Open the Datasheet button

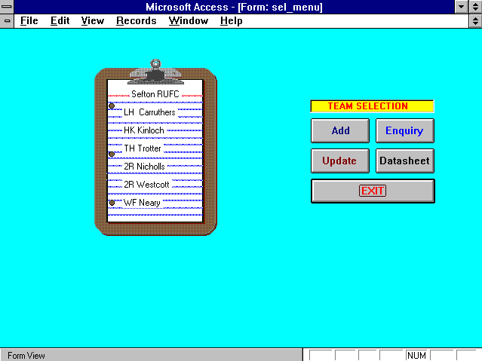(404, 161)
